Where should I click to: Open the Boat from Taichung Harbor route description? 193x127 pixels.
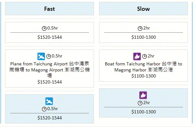143,67
